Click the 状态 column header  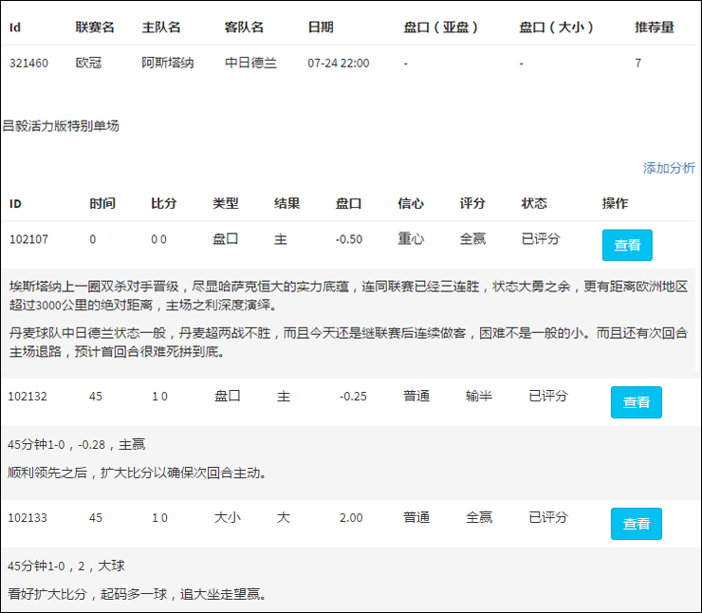(x=534, y=204)
